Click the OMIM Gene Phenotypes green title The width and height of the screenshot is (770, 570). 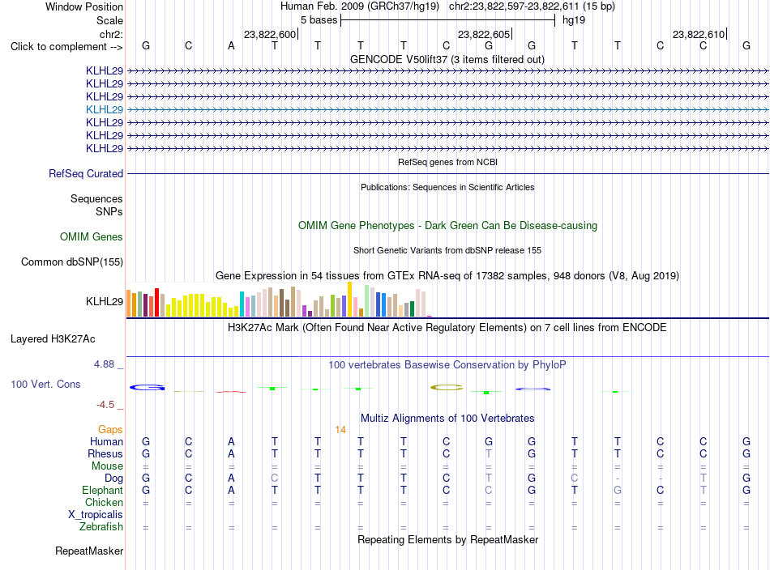point(447,226)
